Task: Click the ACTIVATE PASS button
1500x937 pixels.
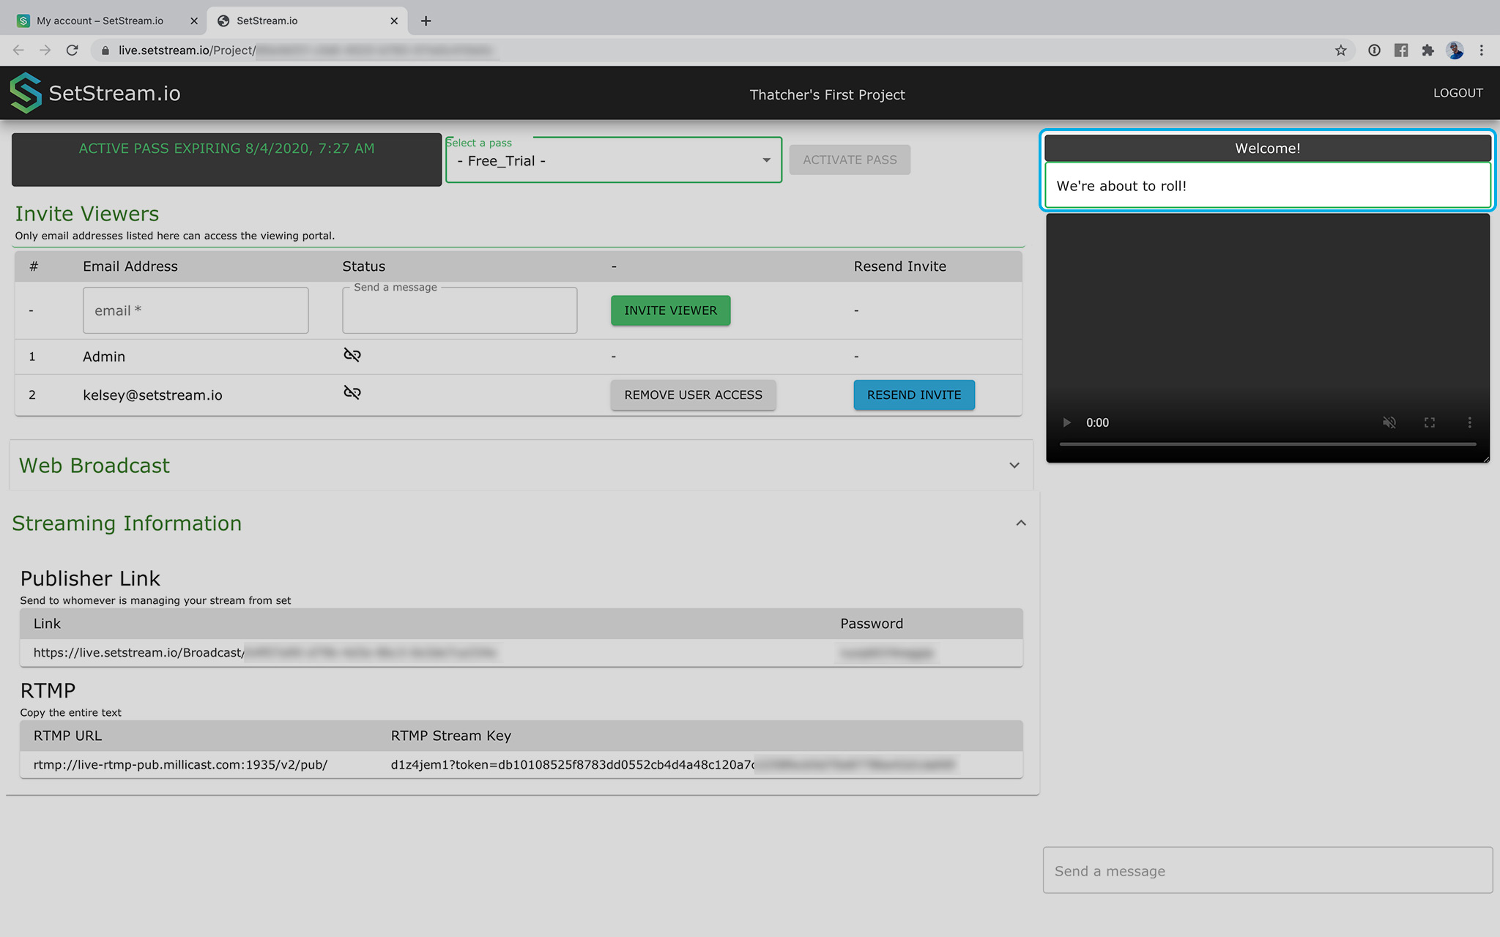Action: pyautogui.click(x=850, y=160)
